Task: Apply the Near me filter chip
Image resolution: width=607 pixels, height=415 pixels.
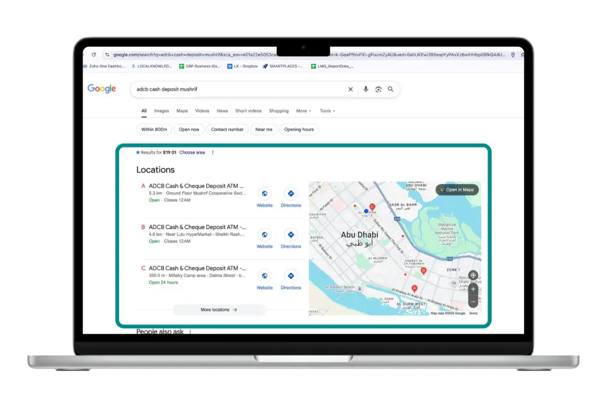Action: coord(263,129)
